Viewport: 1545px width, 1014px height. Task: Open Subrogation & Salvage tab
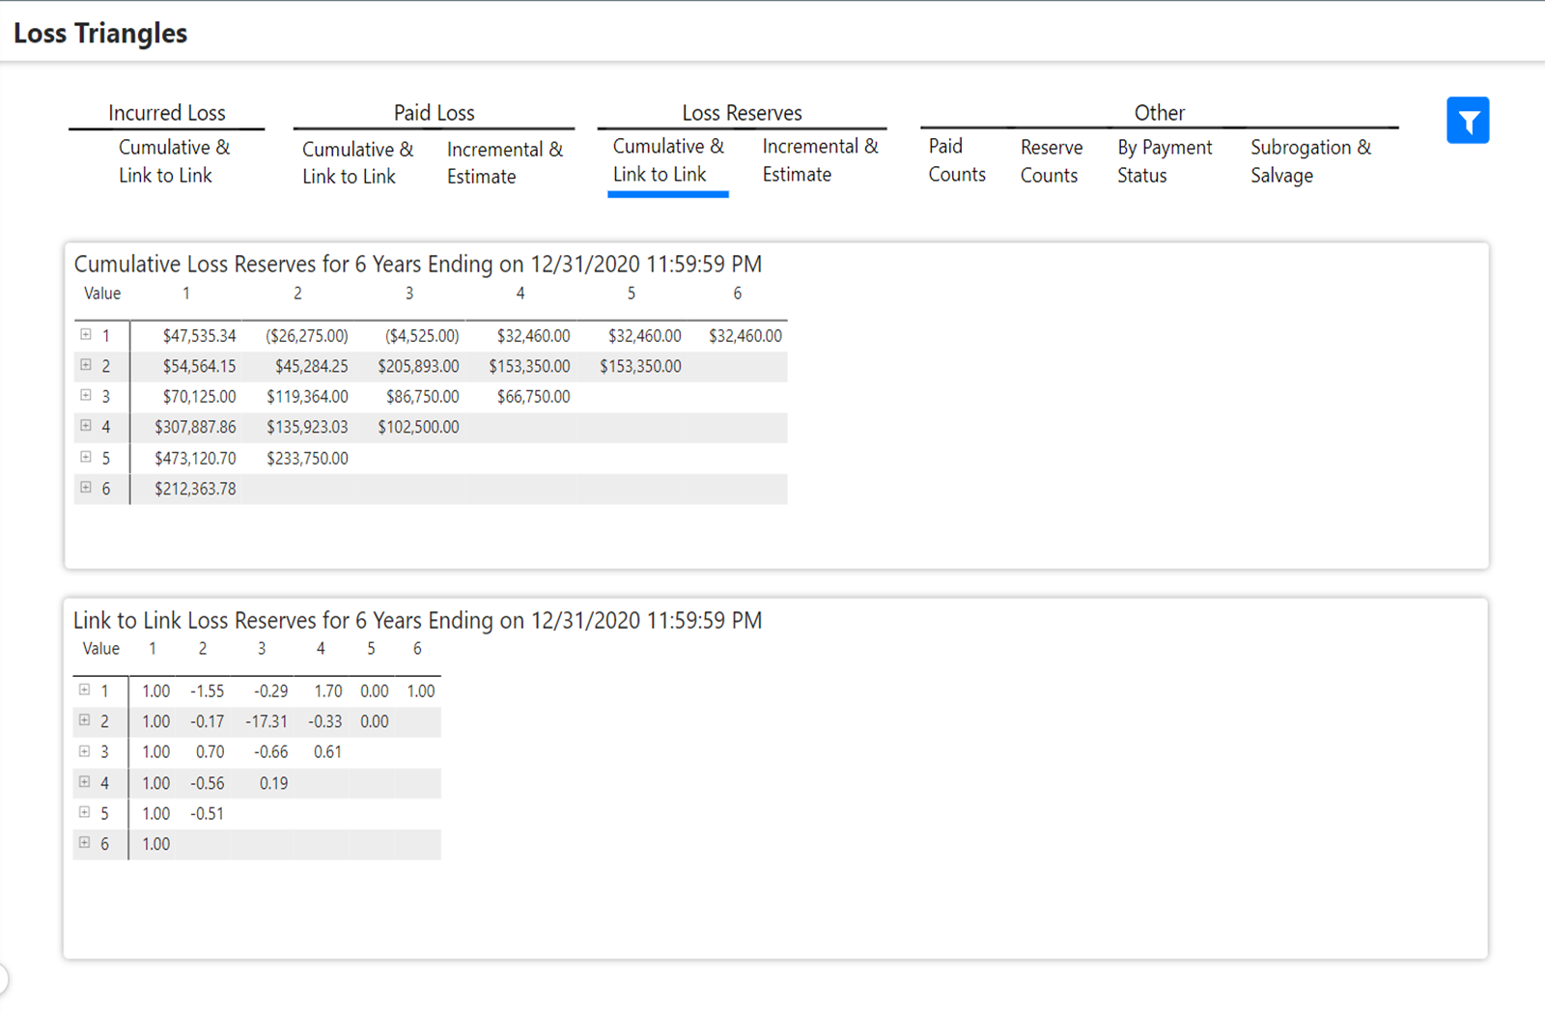(x=1309, y=161)
